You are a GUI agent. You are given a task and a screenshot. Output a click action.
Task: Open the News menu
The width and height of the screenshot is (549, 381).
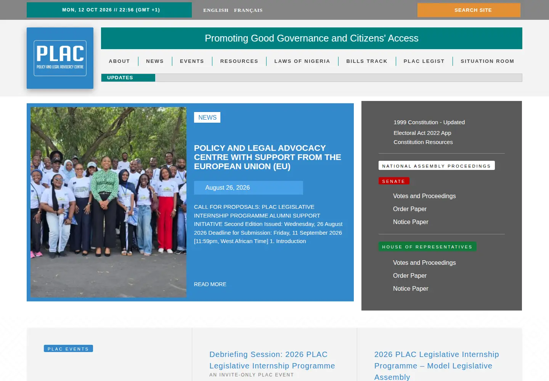pos(155,61)
